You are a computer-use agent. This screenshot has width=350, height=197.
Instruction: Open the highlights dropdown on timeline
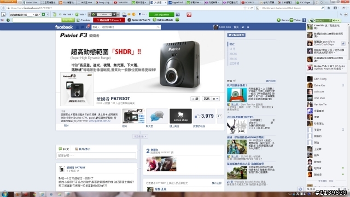coord(140,136)
